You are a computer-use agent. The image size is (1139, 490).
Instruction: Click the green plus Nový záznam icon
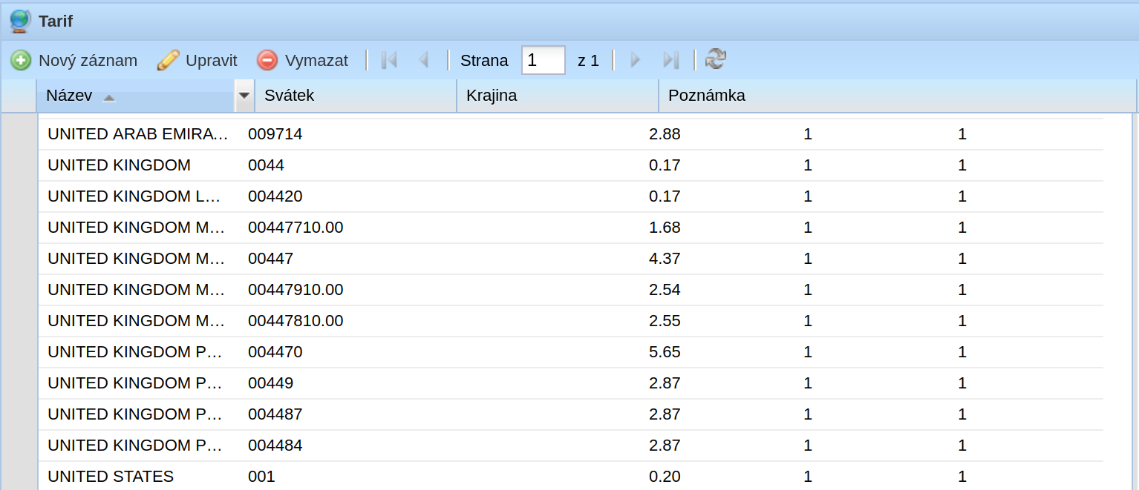click(21, 60)
